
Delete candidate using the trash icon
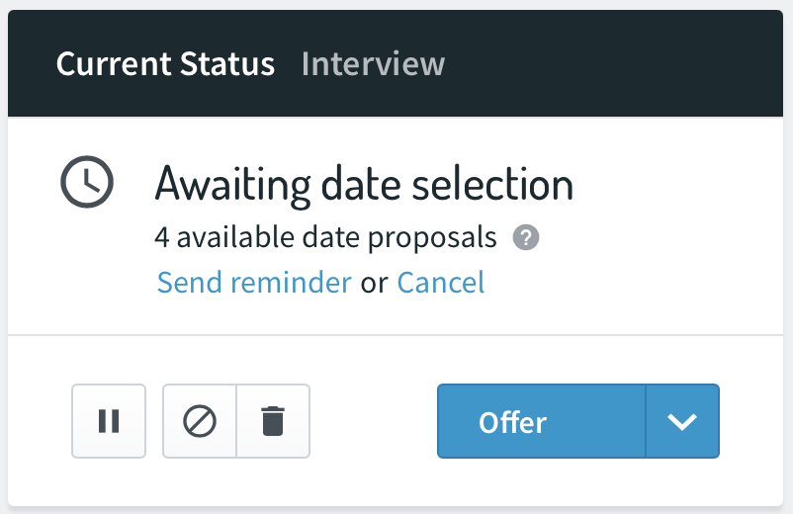(x=273, y=421)
